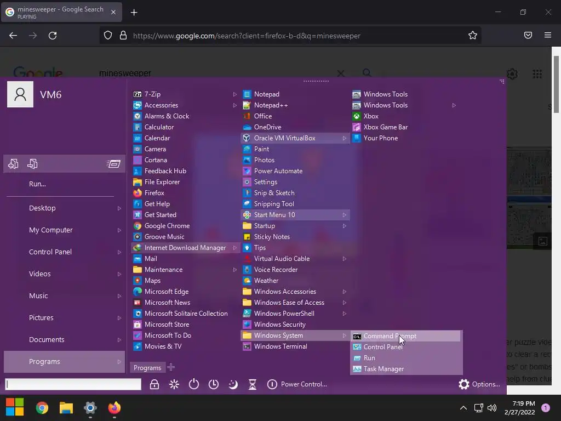This screenshot has width=561, height=421.
Task: Click the Firefox page vertical scrollbar
Action: tap(557, 84)
